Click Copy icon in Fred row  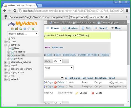click(x=46, y=87)
